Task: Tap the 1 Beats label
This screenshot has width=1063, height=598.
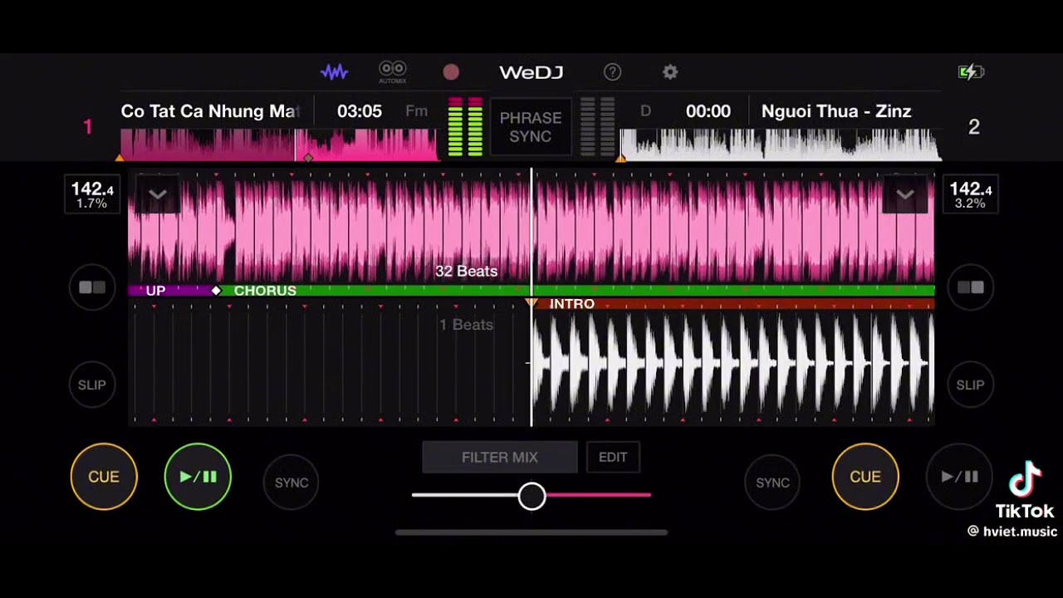Action: [467, 325]
